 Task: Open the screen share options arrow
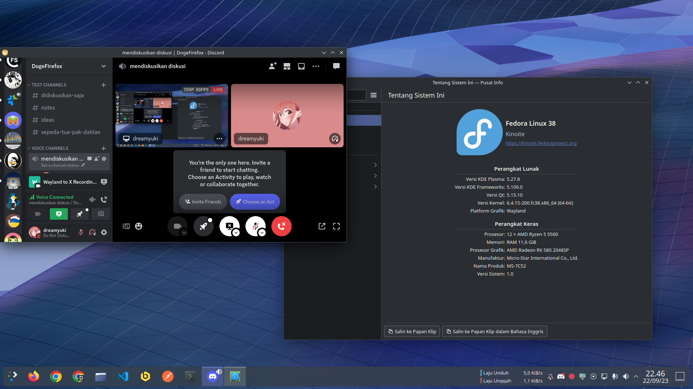[x=236, y=233]
